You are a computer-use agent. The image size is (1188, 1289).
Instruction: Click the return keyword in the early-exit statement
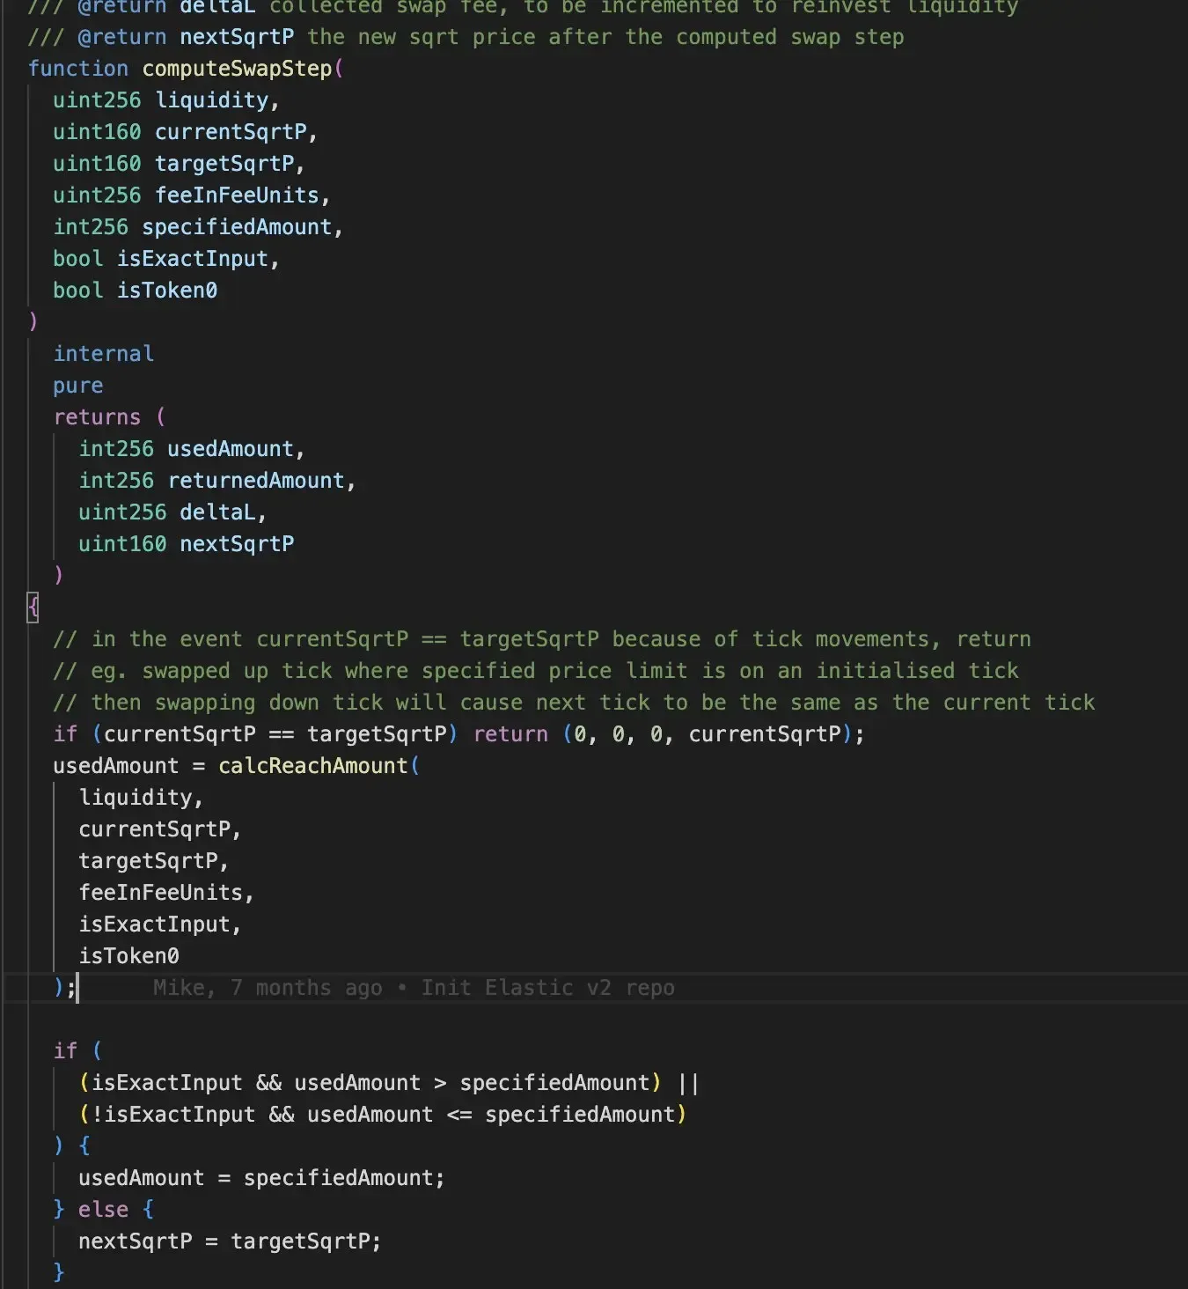(510, 734)
